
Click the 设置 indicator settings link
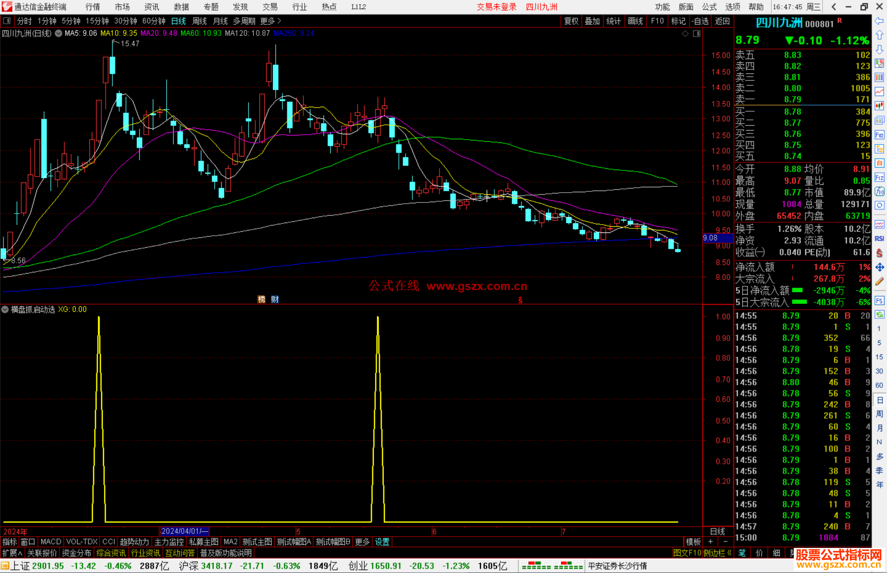[x=382, y=542]
